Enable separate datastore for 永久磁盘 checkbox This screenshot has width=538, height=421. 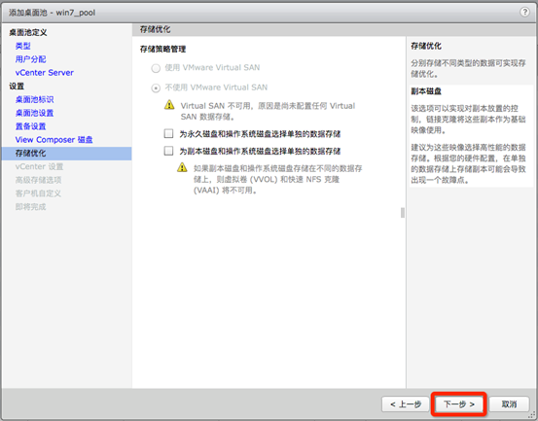click(168, 133)
